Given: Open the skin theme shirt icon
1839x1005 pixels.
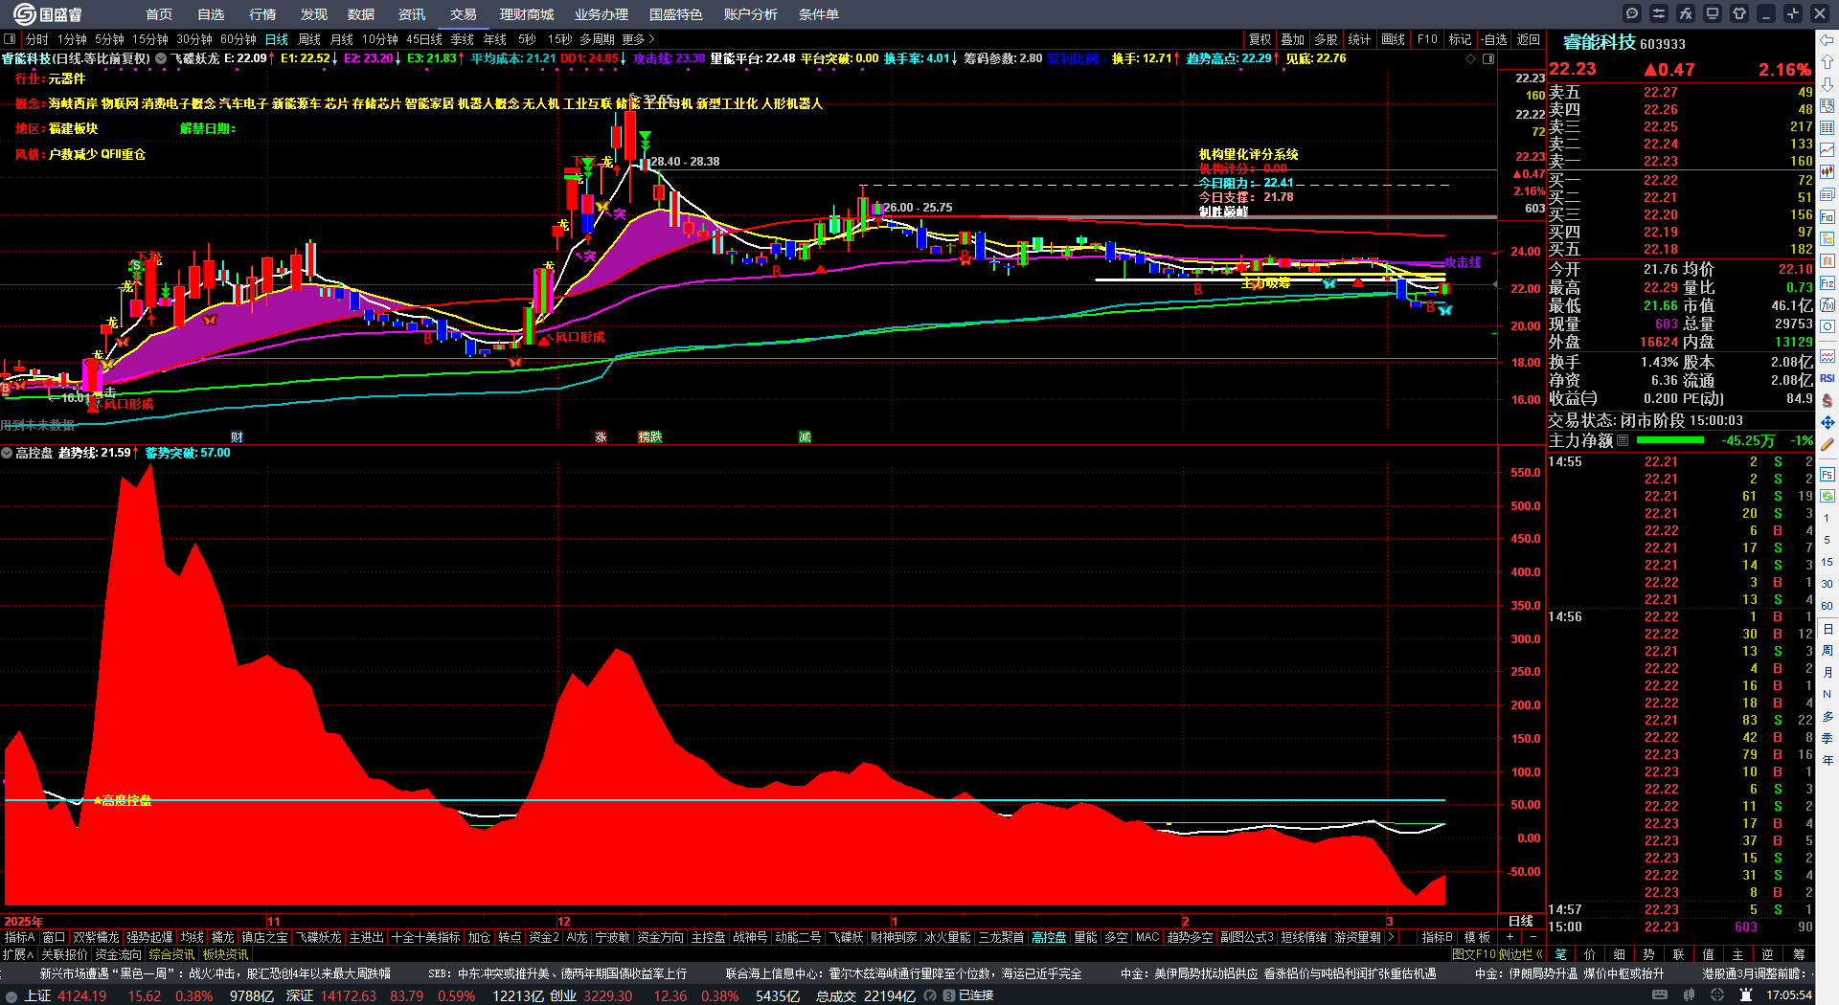Looking at the screenshot, I should click(x=1739, y=13).
